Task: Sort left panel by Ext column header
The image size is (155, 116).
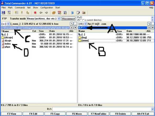Action: pos(35,31)
